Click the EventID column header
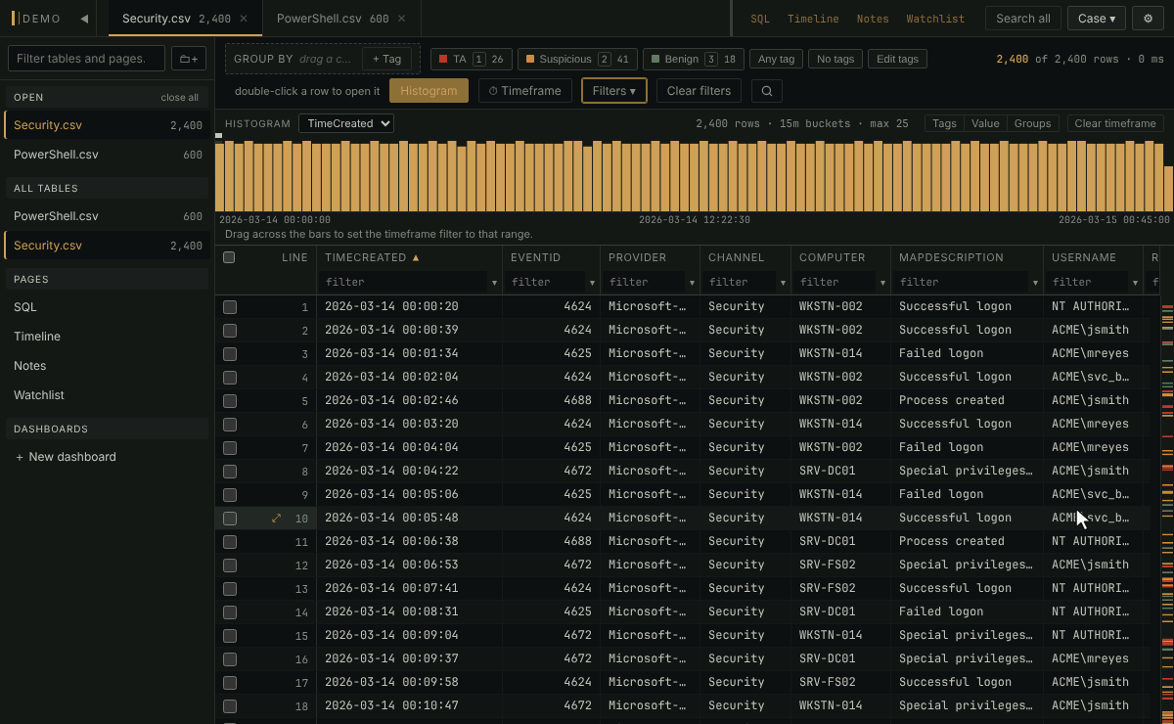This screenshot has height=724, width=1174. point(552,257)
